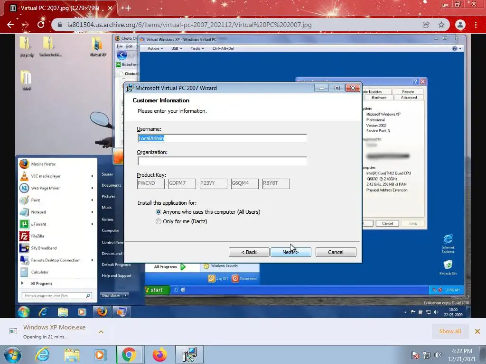Click Cancel in the System Properties dialog
The image size is (486, 364).
387,224
